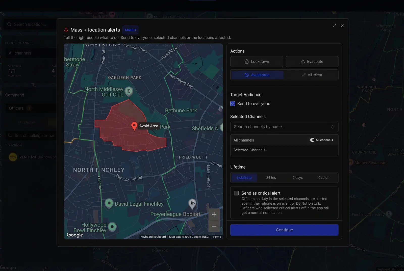
Task: Click the Google logo on the map
Action: (75, 235)
